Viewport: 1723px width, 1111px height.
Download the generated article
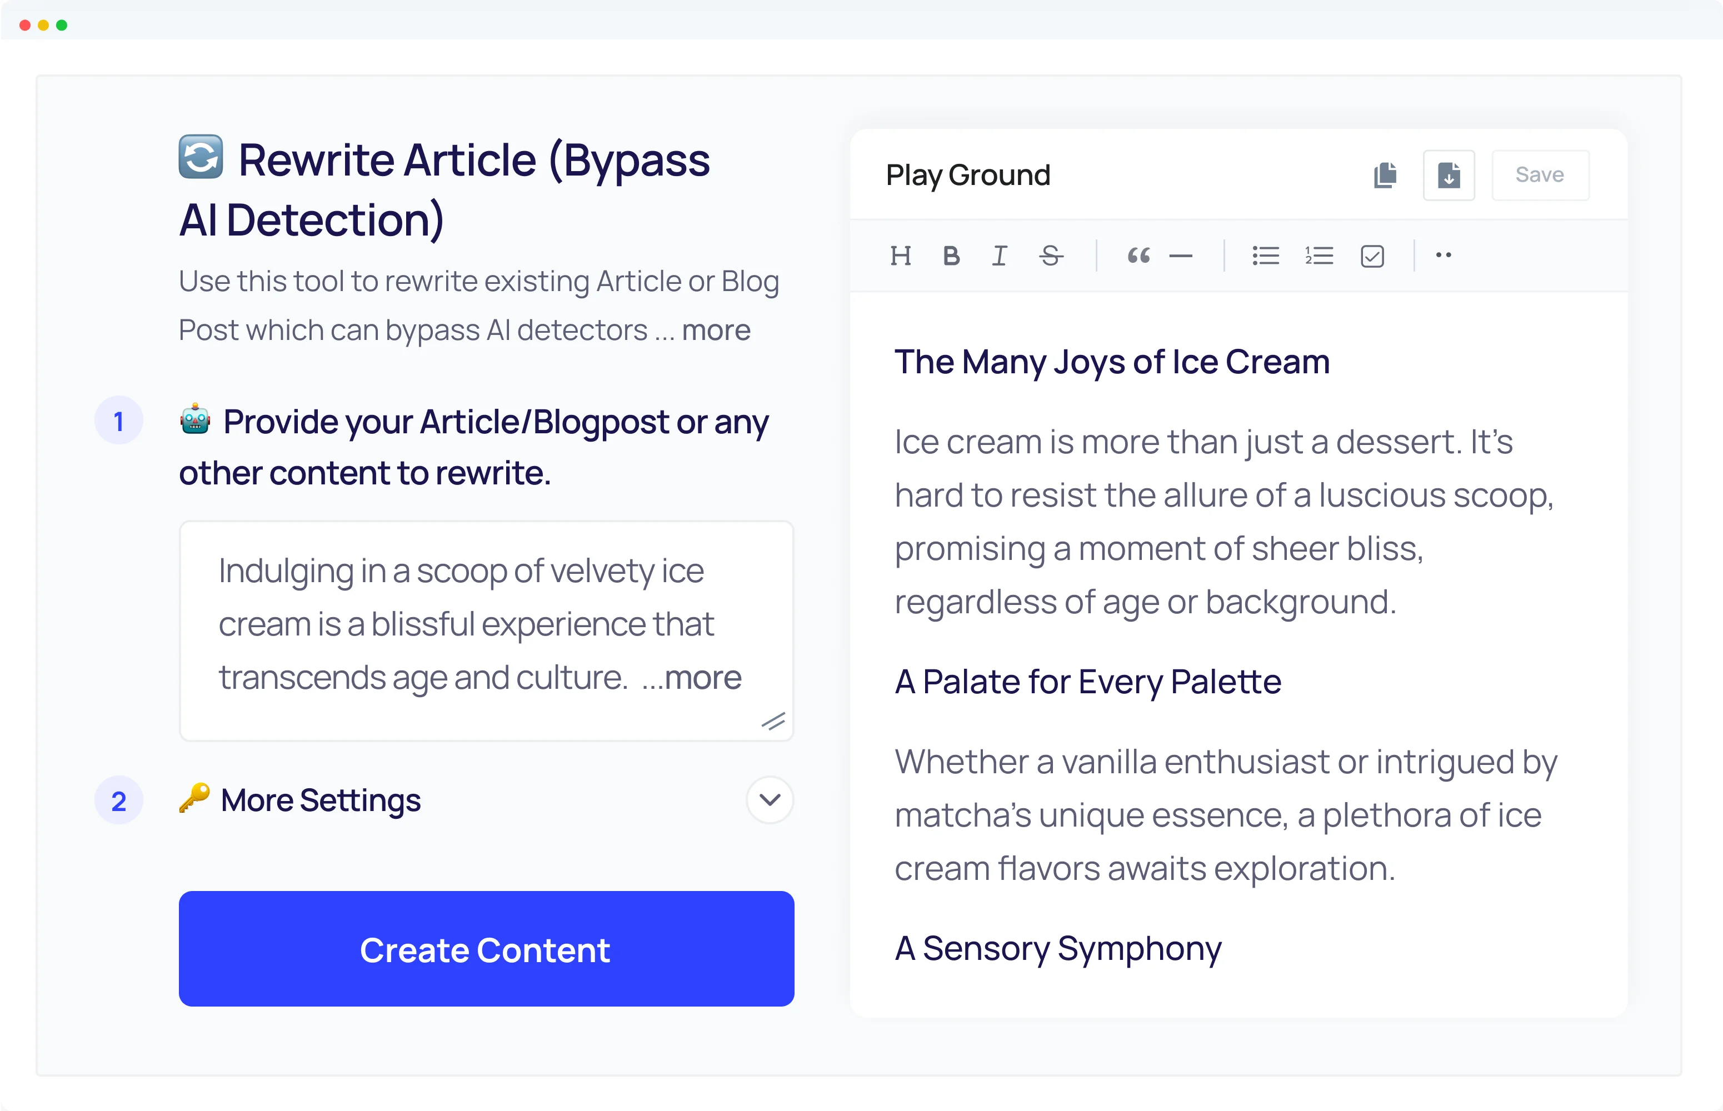click(1448, 174)
